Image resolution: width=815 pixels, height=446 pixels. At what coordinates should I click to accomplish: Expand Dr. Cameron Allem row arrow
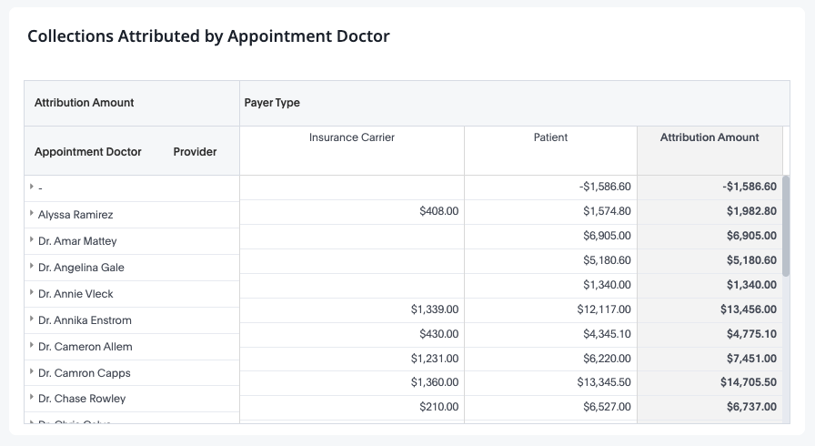(32, 345)
